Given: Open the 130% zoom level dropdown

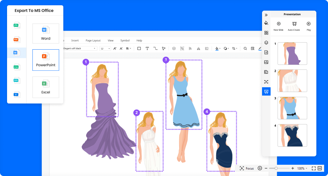Looking at the screenshot, I should (302, 168).
